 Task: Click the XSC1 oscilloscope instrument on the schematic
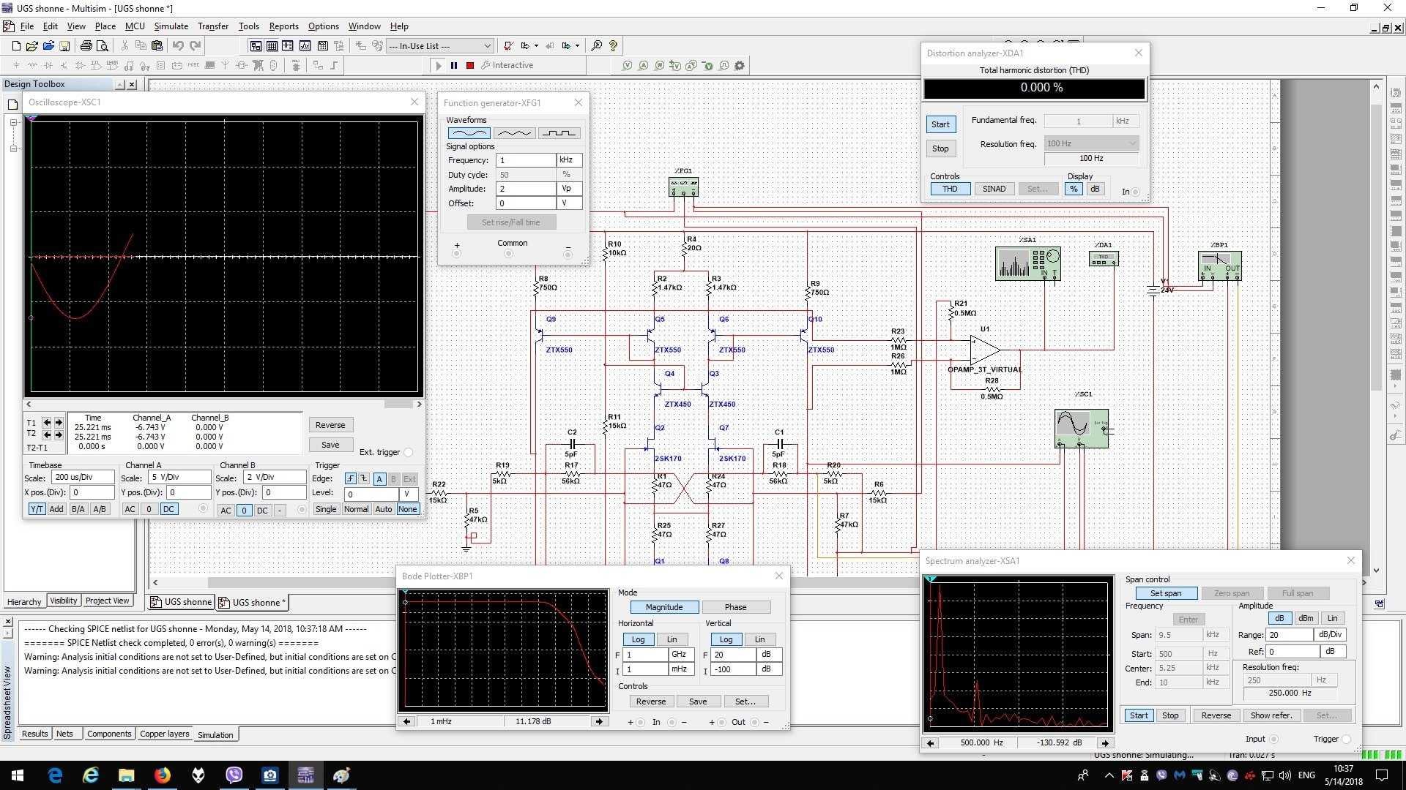[x=1082, y=428]
